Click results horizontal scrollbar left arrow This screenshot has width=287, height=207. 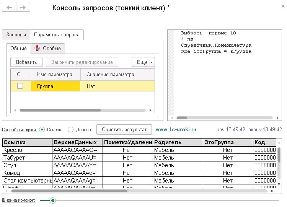(x=7, y=191)
